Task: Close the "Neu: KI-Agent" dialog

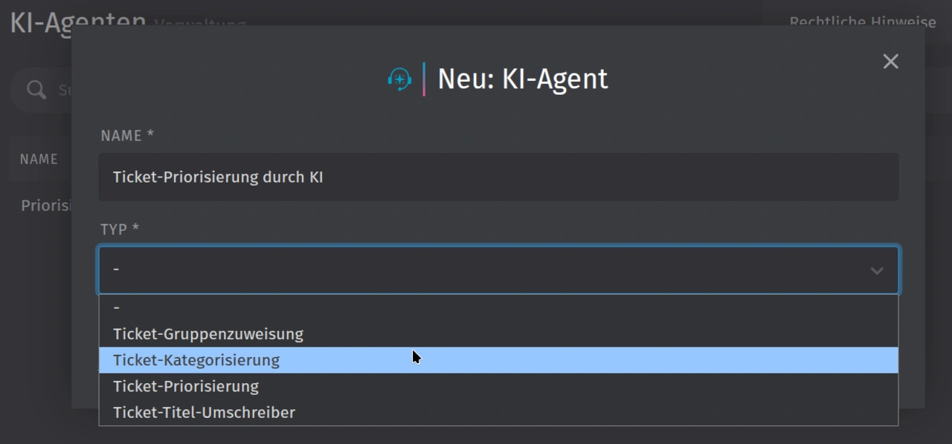Action: point(890,61)
